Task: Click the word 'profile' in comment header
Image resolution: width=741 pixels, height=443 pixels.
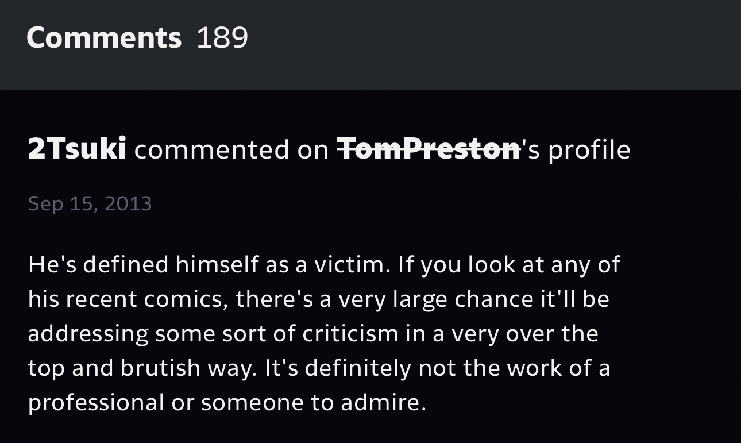Action: 589,149
